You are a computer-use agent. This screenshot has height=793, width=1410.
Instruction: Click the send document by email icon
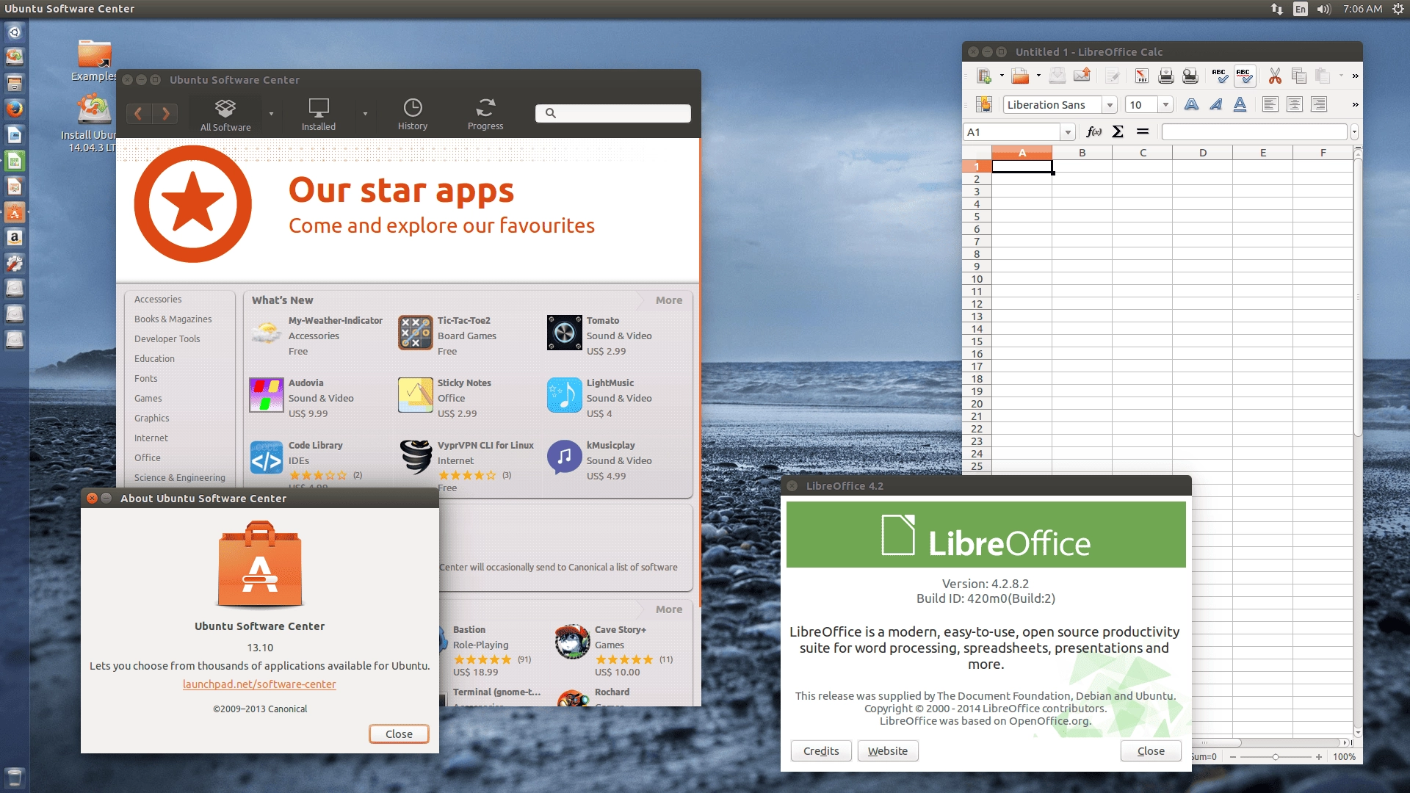click(1082, 76)
